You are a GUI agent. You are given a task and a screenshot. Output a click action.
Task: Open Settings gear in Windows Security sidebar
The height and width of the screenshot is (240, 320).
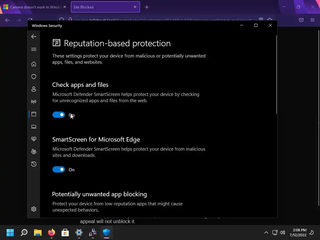34,209
